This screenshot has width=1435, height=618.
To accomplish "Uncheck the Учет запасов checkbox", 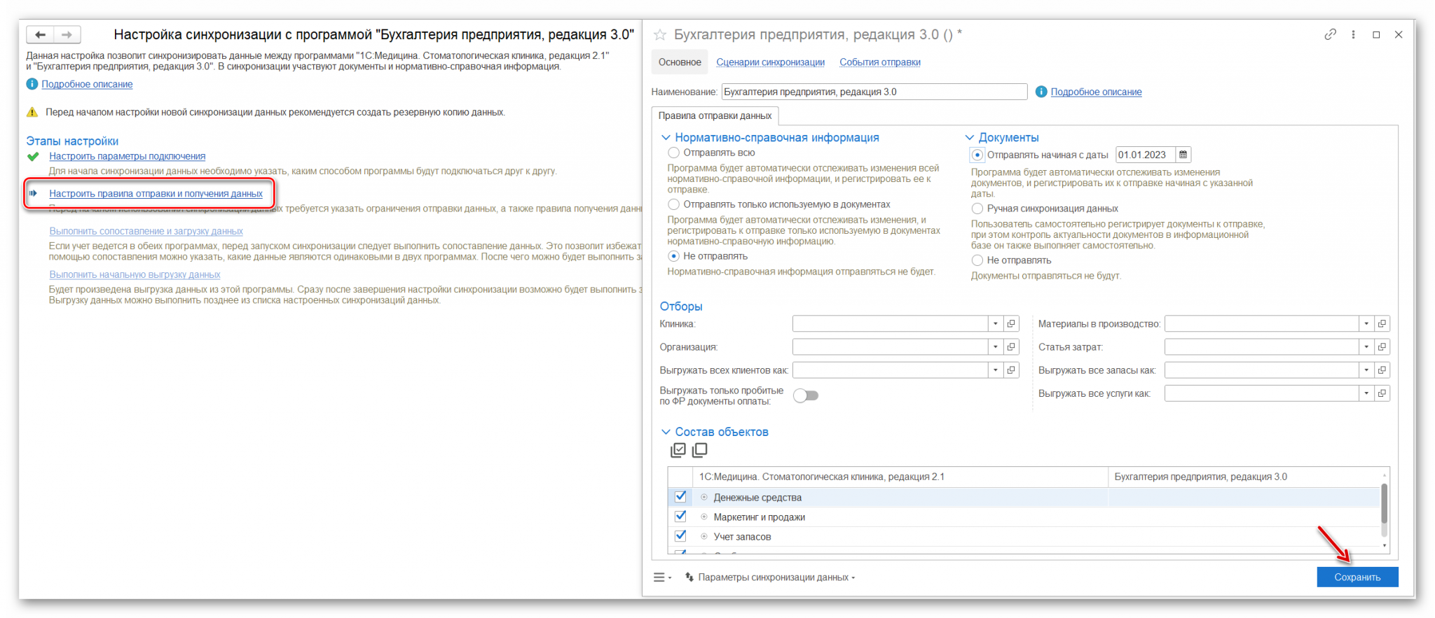I will coord(680,535).
